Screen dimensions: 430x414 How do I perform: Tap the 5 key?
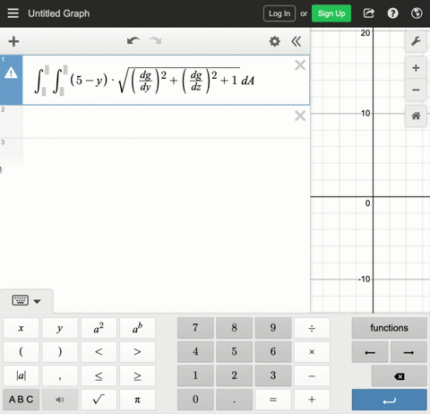click(x=234, y=352)
